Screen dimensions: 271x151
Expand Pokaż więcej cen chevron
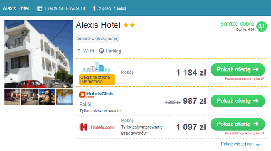(258, 144)
